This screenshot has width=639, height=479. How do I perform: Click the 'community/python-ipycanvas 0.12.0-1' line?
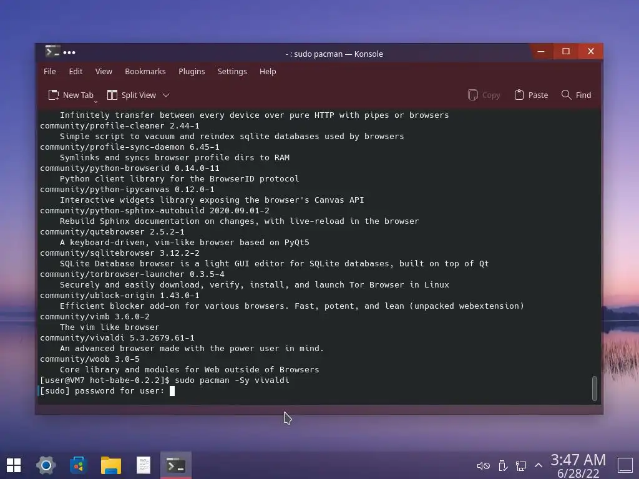pyautogui.click(x=127, y=190)
